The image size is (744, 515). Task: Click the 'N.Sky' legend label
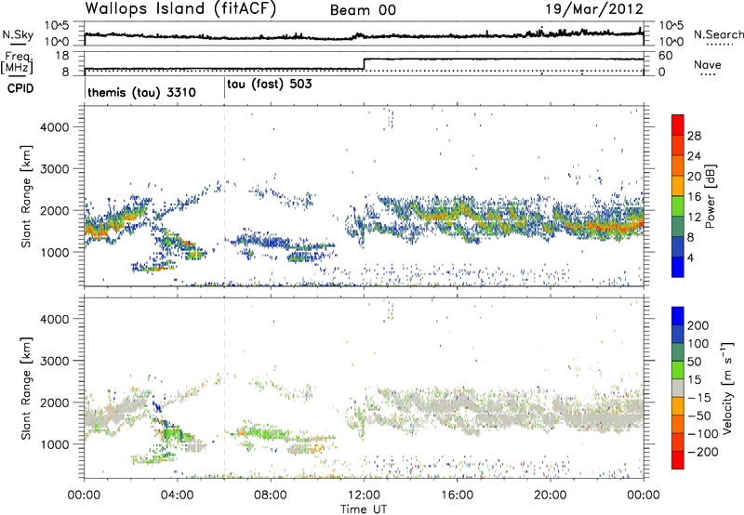pyautogui.click(x=18, y=34)
